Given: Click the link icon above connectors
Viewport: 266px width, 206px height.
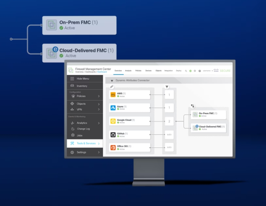Looking at the screenshot, I should tap(112, 87).
